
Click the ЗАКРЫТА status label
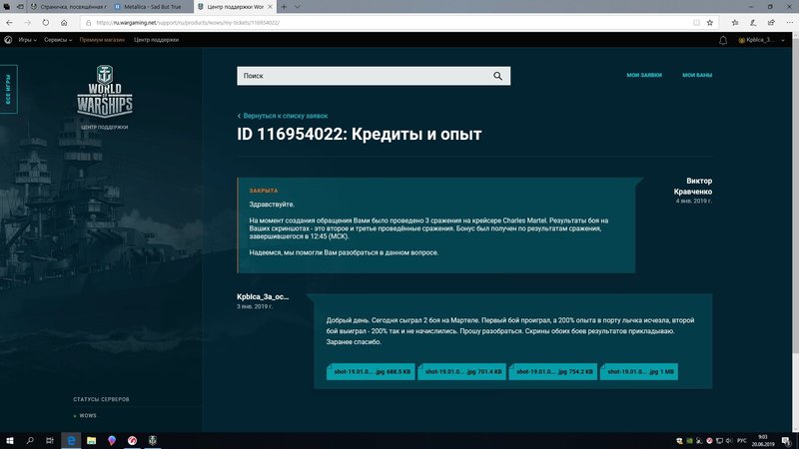point(264,191)
